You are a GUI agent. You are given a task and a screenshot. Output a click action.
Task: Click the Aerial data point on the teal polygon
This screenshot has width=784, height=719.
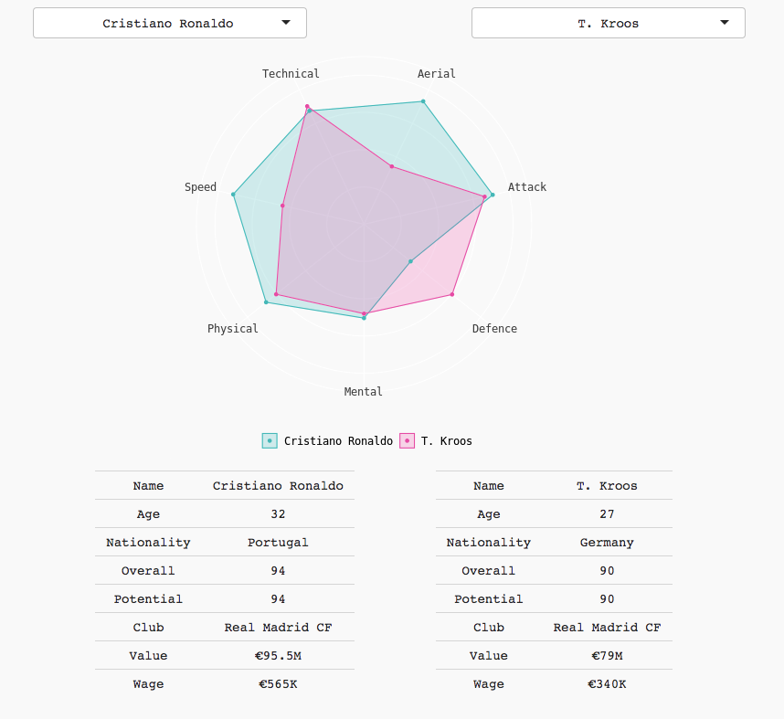[x=421, y=102]
